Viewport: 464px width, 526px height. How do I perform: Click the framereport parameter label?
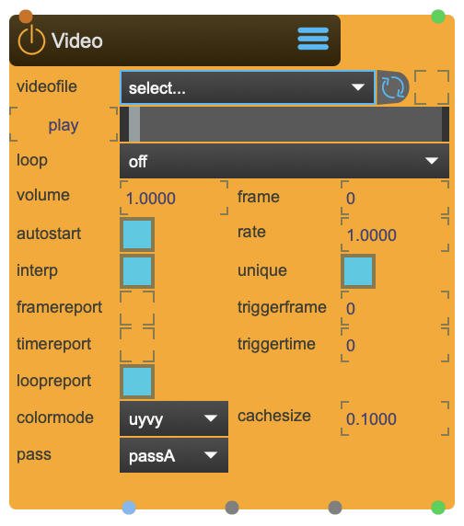click(x=60, y=308)
